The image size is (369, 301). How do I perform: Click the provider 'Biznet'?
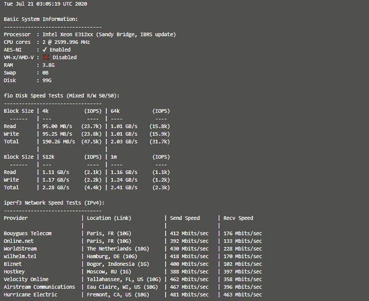click(13, 264)
